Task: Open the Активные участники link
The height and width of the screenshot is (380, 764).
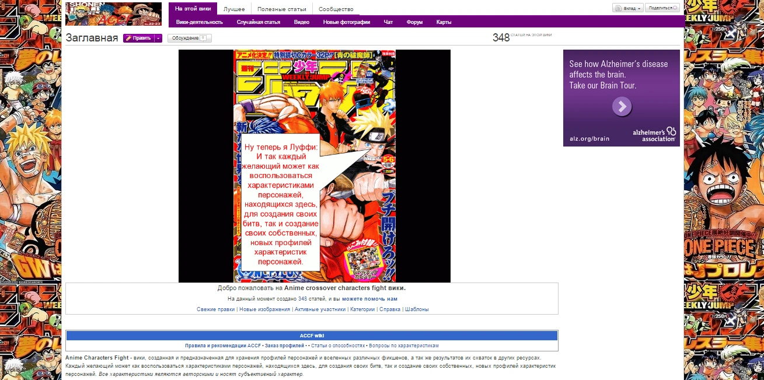Action: point(320,309)
